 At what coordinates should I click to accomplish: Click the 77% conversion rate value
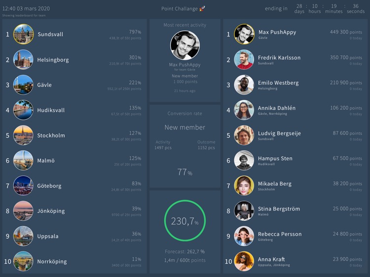pyautogui.click(x=185, y=172)
